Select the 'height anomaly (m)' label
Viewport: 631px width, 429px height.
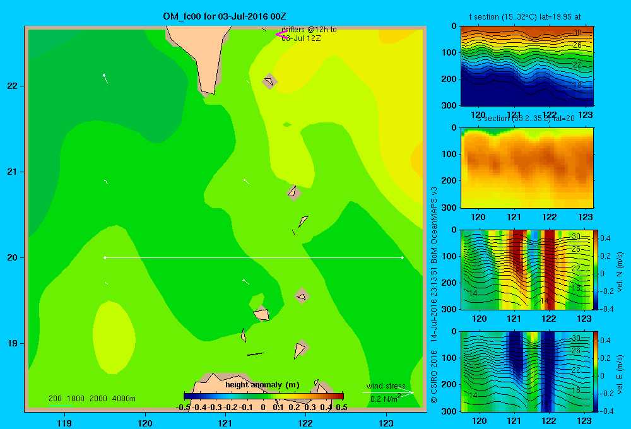262,385
